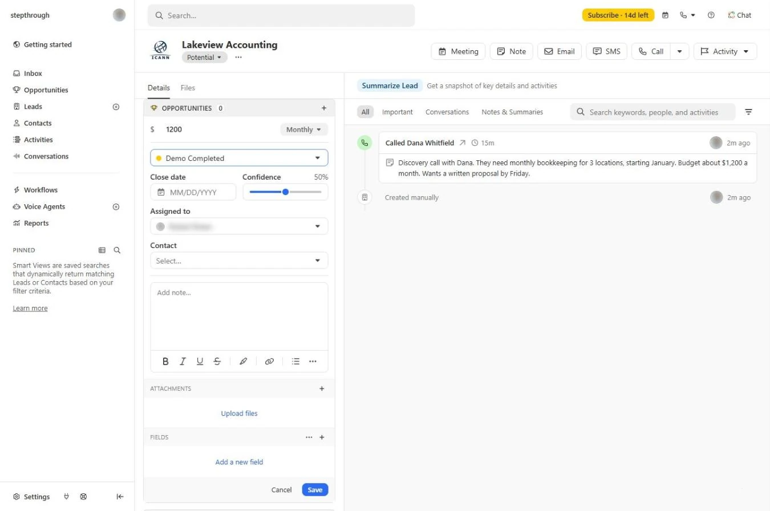Viewport: 770px width, 511px height.
Task: Open the Demo Completed status dropdown
Action: click(239, 158)
